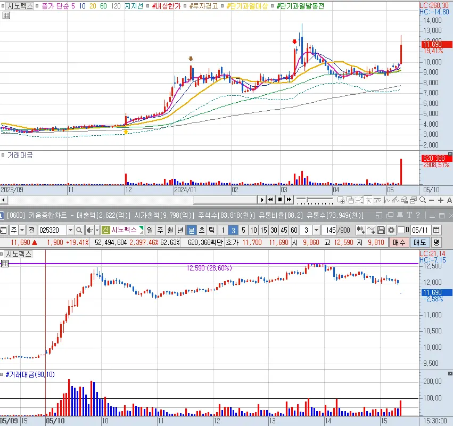453x426 pixels.
Task: Select the 3 minute interval button
Action: coord(233,231)
